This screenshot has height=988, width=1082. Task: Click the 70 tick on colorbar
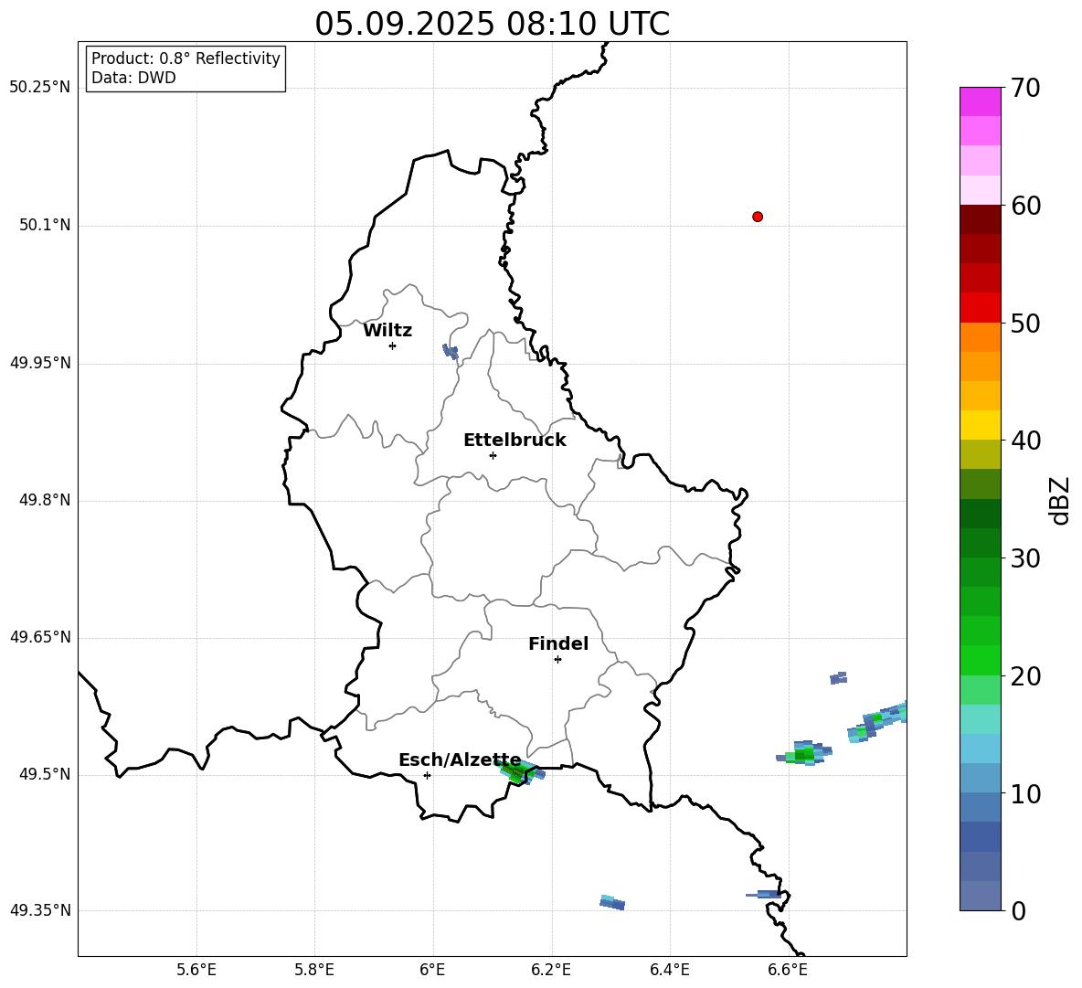1025,89
